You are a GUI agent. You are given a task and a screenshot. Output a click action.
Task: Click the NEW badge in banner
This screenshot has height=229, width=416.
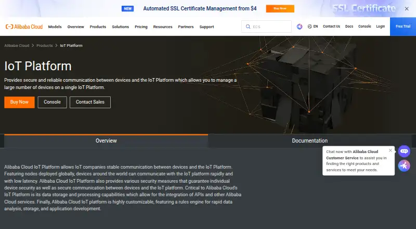coord(127,8)
